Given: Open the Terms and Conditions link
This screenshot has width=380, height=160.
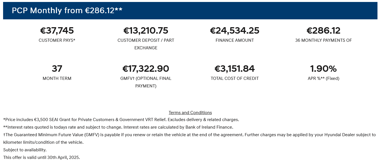Looking at the screenshot, I should tap(190, 113).
